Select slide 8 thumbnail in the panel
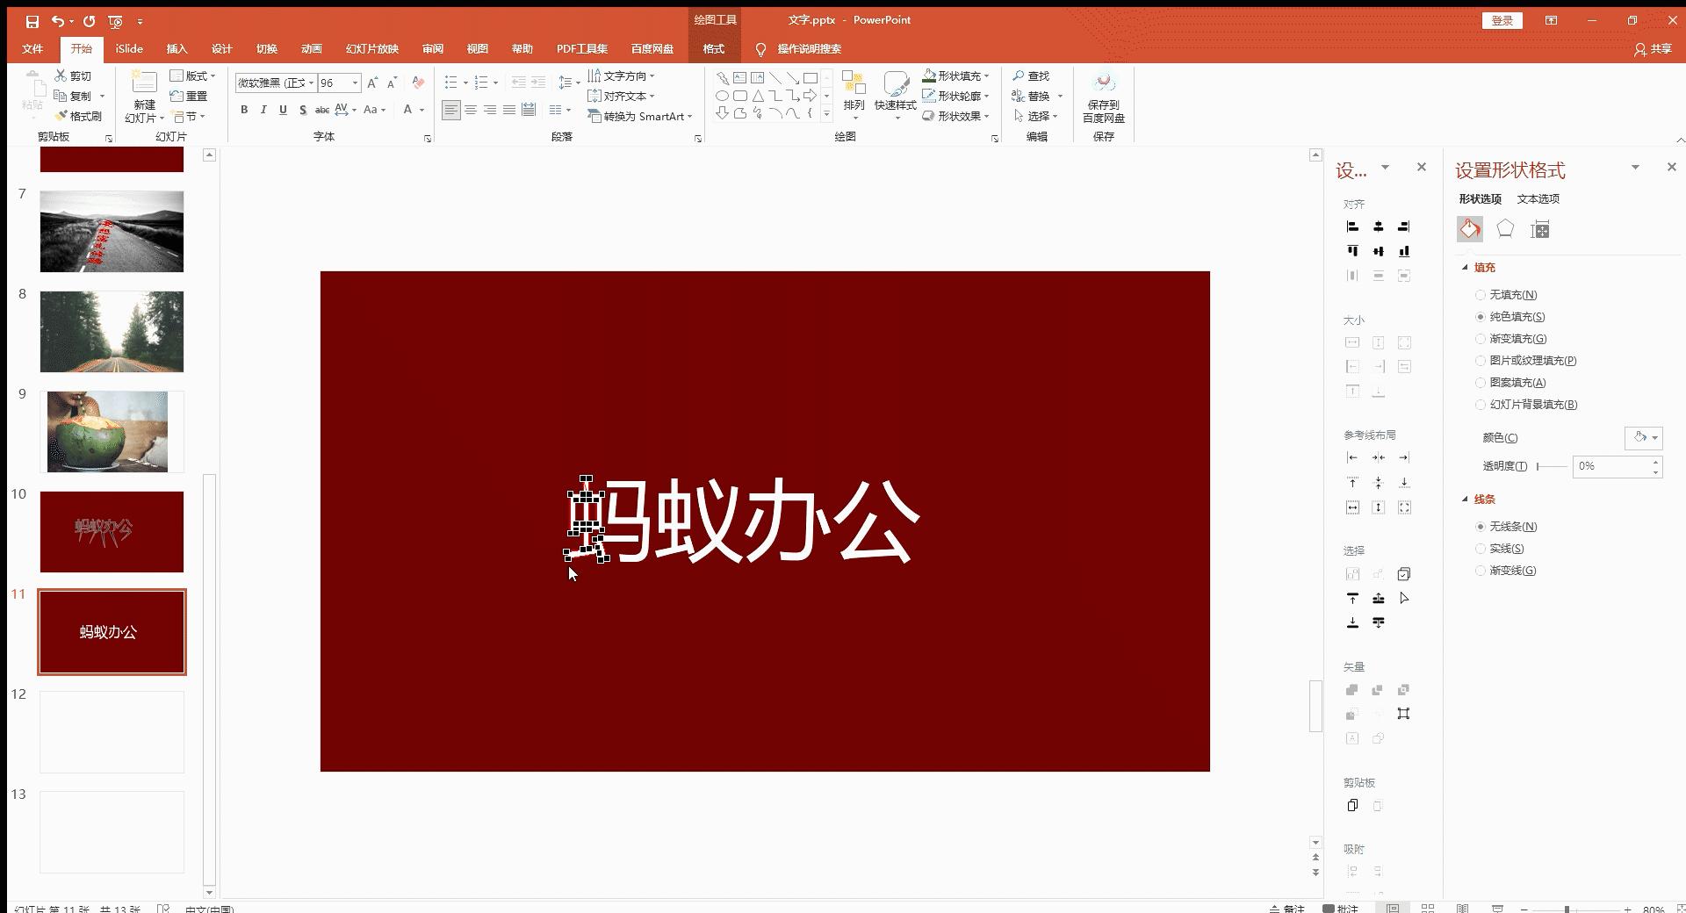 click(x=112, y=332)
